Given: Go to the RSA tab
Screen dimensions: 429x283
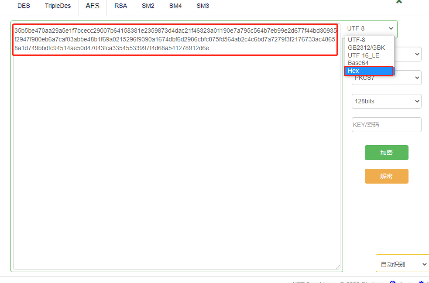Looking at the screenshot, I should 120,6.
